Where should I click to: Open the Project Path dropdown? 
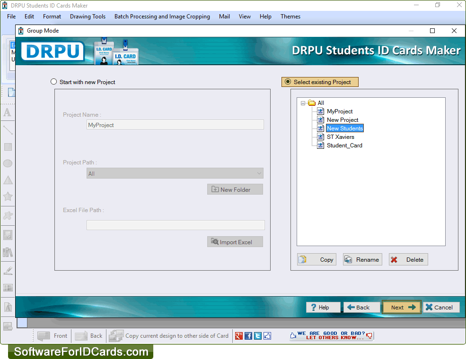click(175, 173)
